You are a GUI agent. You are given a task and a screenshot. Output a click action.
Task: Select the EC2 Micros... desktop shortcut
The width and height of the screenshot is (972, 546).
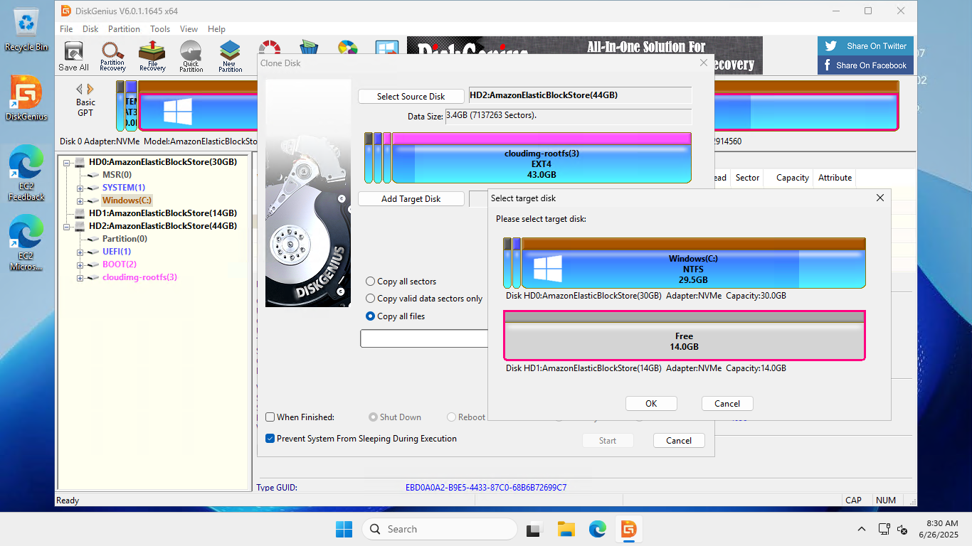(x=26, y=244)
